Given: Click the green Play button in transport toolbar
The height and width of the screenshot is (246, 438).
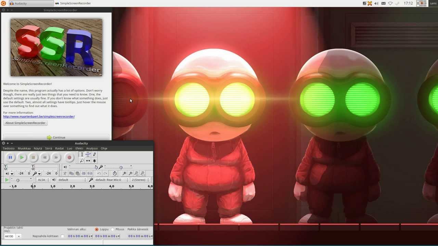Looking at the screenshot, I should [x=22, y=158].
